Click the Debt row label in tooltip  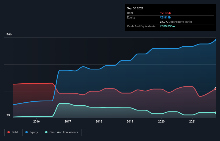130,13
